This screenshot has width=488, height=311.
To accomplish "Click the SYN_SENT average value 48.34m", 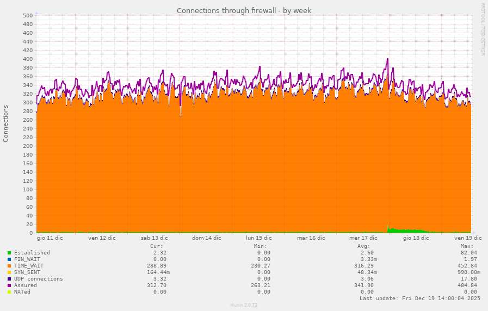I will tap(367, 272).
